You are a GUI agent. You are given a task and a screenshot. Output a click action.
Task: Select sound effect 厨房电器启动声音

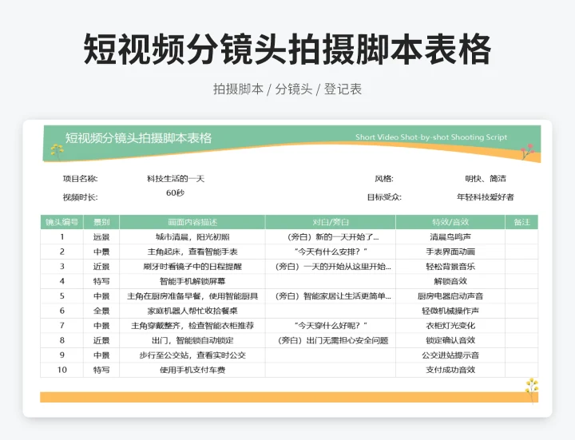tap(450, 296)
